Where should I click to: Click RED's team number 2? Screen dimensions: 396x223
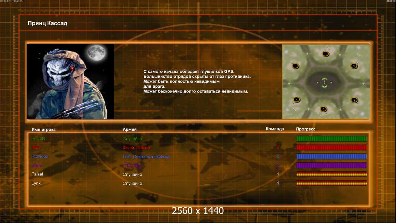[278, 147]
